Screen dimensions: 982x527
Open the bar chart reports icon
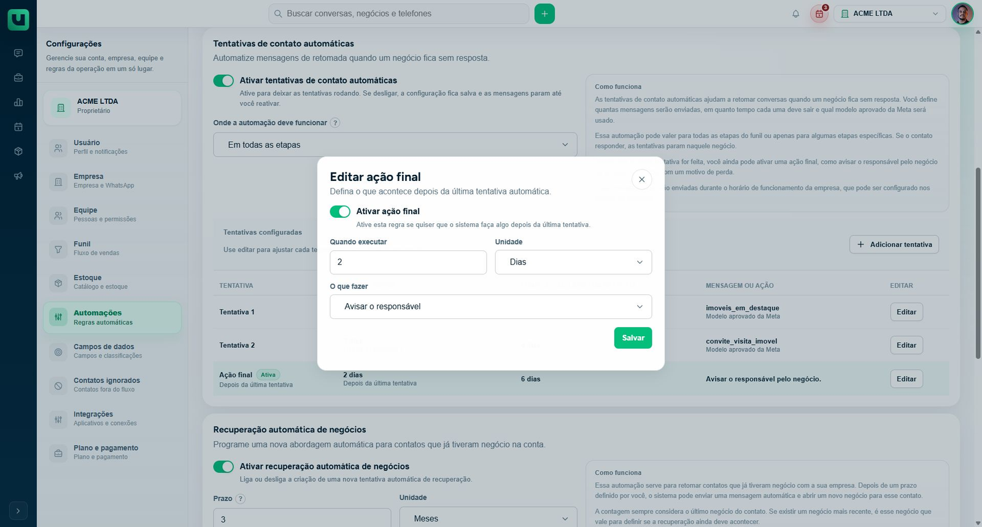pos(18,102)
